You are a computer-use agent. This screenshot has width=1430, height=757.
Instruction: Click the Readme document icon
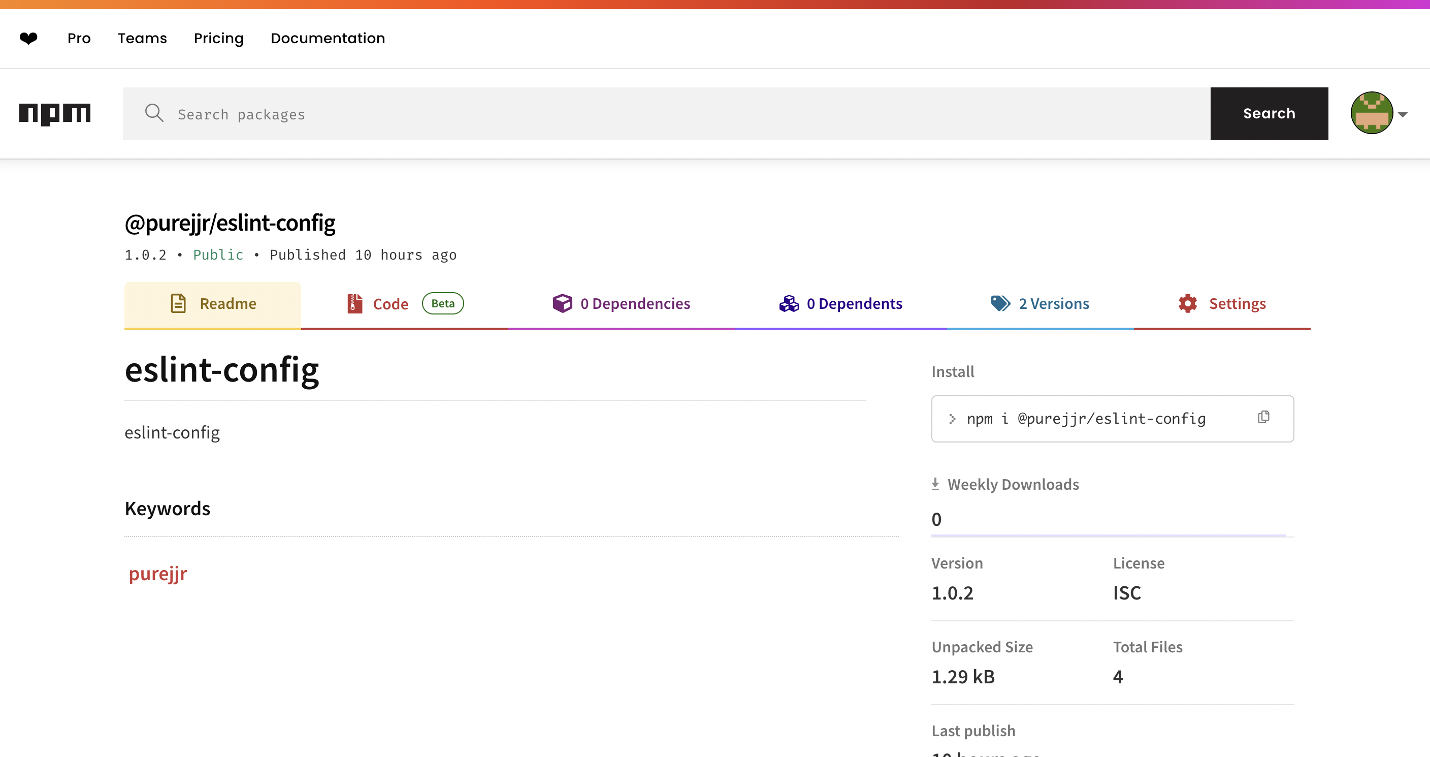(x=178, y=303)
